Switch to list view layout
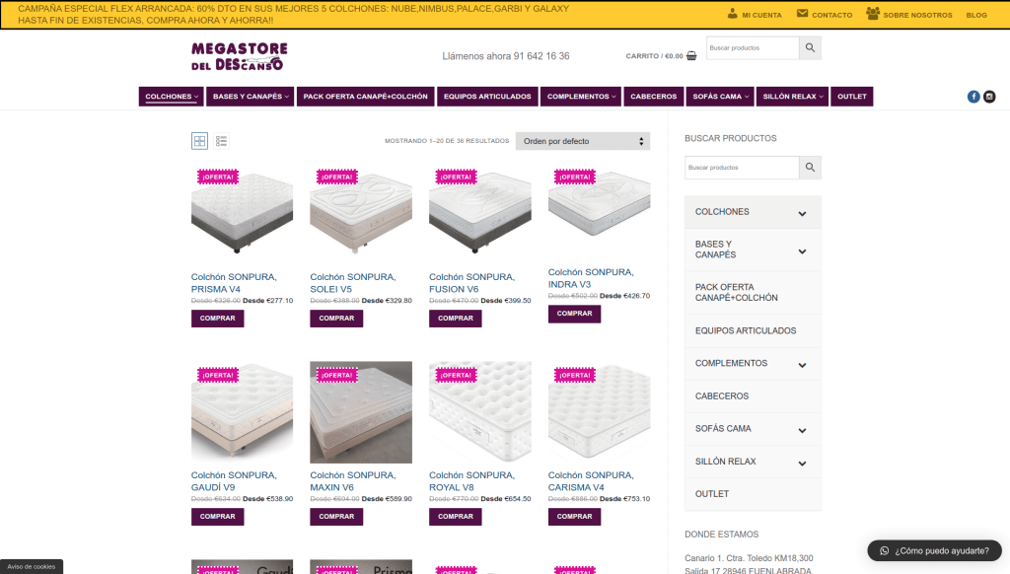The image size is (1010, 574). tap(222, 141)
